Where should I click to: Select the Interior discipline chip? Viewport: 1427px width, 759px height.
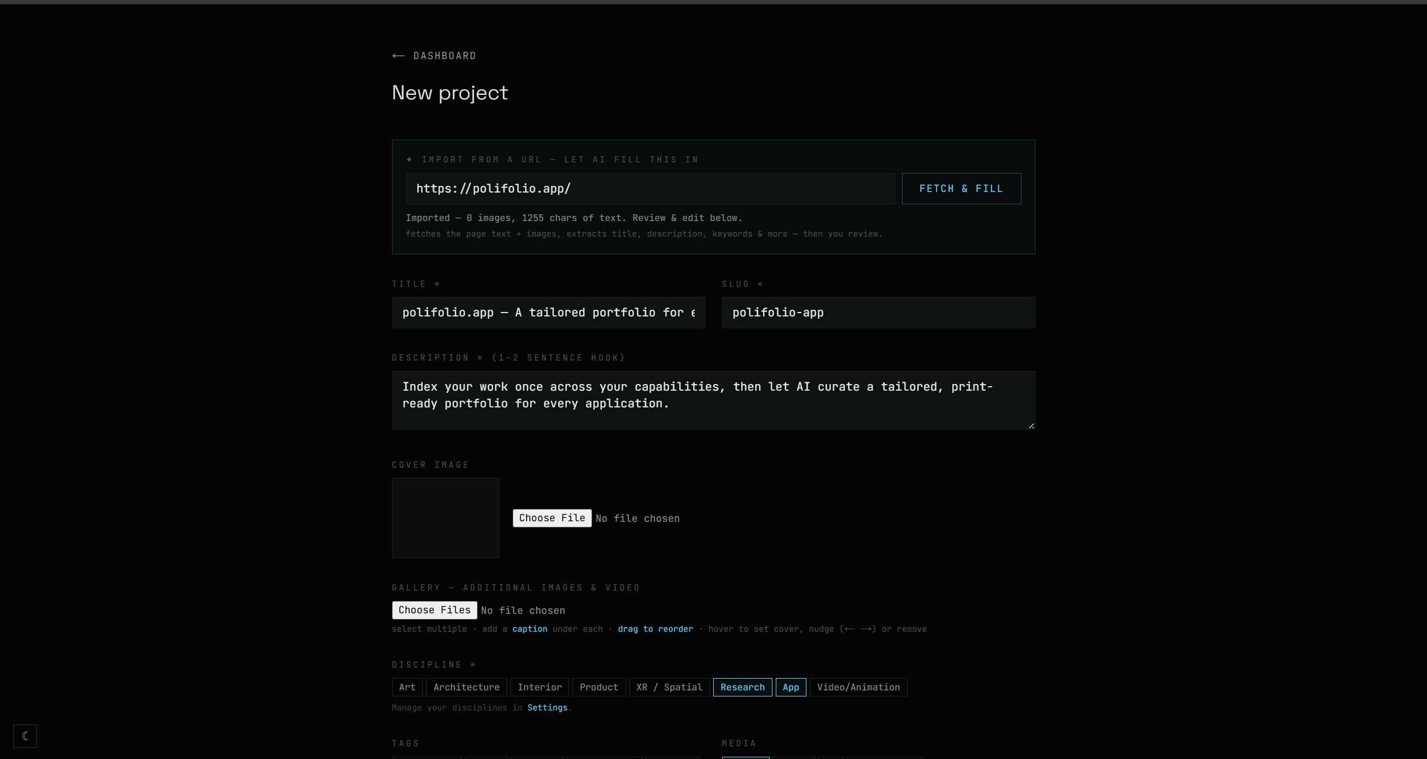[x=540, y=687]
